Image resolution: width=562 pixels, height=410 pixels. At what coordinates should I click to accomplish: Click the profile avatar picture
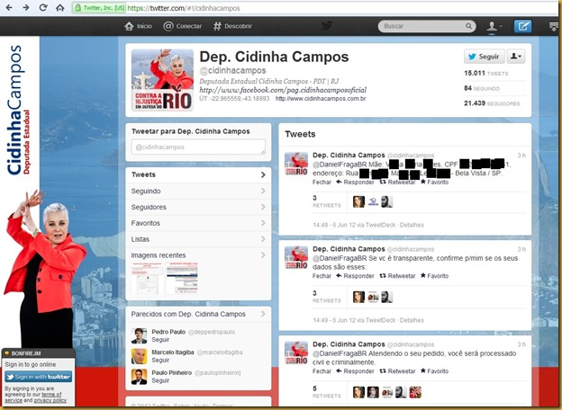[162, 80]
